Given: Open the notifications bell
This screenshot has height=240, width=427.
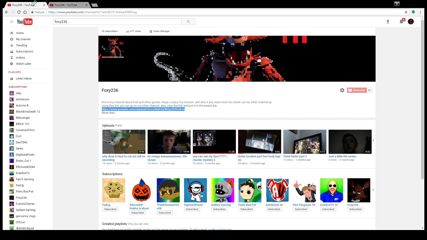Looking at the screenshot, I should pos(401,22).
